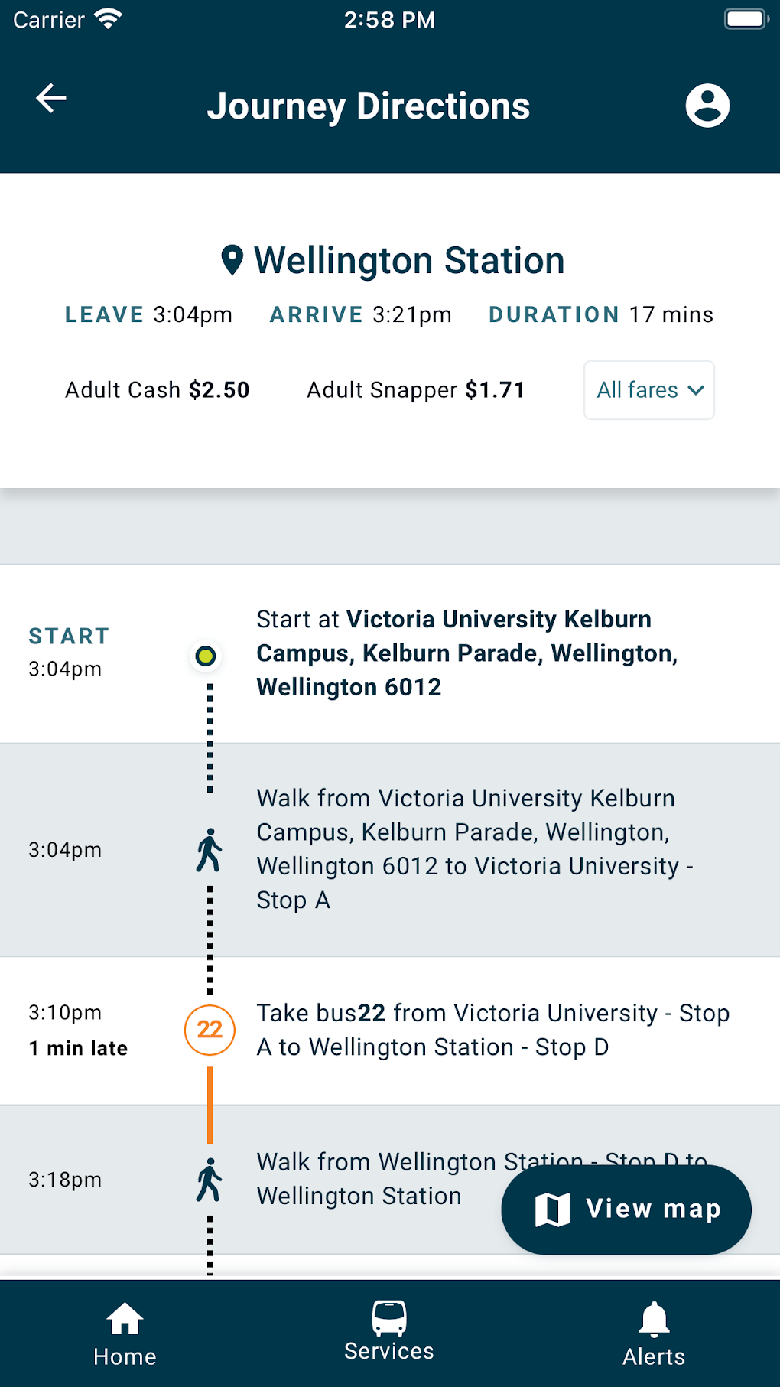Tap the chevron next to All fares
The height and width of the screenshot is (1387, 780).
click(694, 390)
